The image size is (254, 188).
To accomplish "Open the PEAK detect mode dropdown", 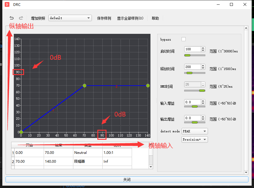I will [194, 131].
